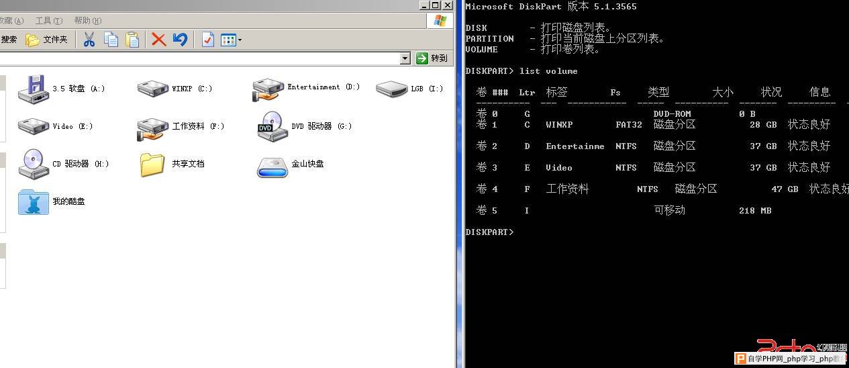Click the 47 GB size value
Viewport: 849px width, 368px height.
tap(785, 189)
